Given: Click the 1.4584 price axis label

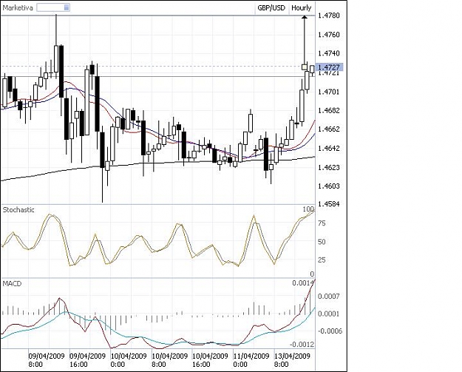Looking at the screenshot, I should tap(329, 204).
